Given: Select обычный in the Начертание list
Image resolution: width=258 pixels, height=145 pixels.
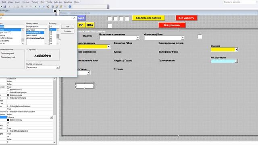Looking at the screenshot, I should coord(31,30).
